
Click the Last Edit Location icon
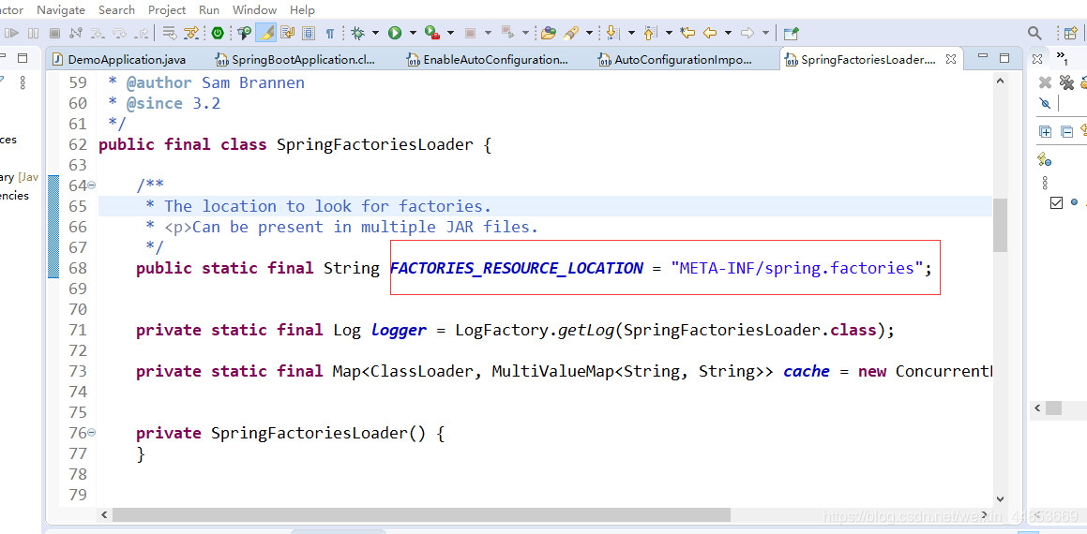tap(687, 33)
